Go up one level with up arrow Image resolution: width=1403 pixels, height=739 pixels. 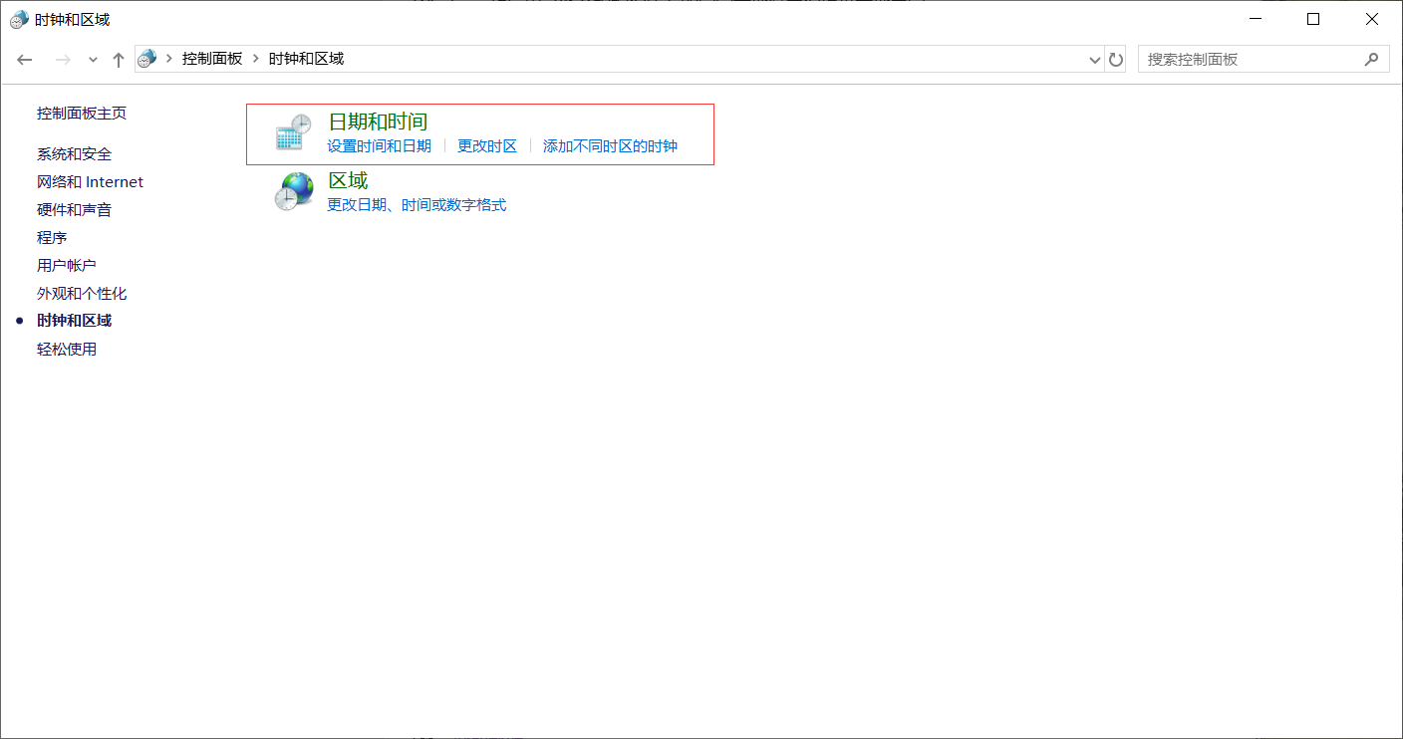(119, 60)
